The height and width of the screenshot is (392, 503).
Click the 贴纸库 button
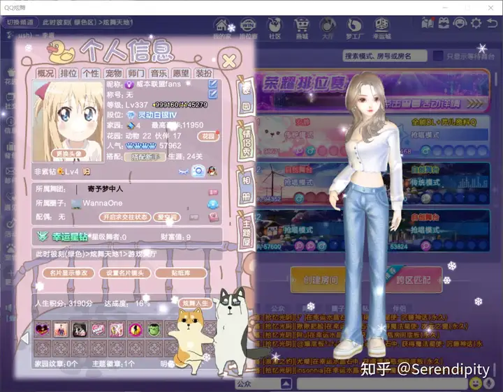(181, 273)
